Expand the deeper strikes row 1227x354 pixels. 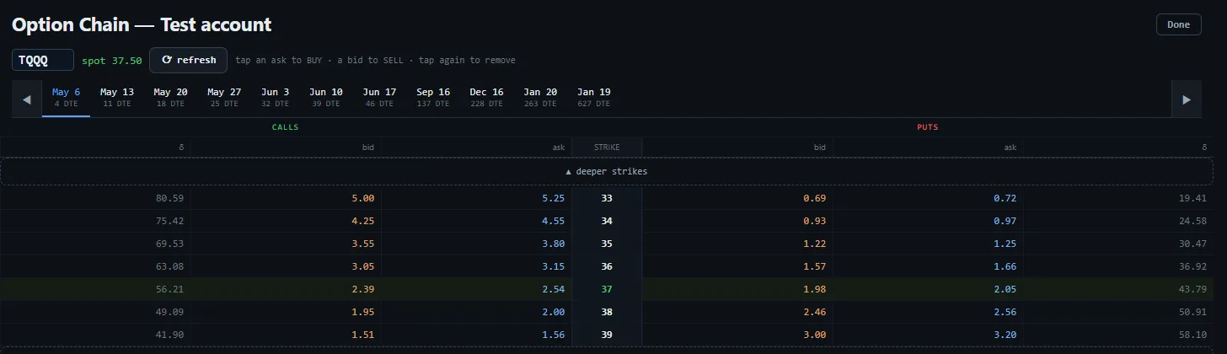607,172
